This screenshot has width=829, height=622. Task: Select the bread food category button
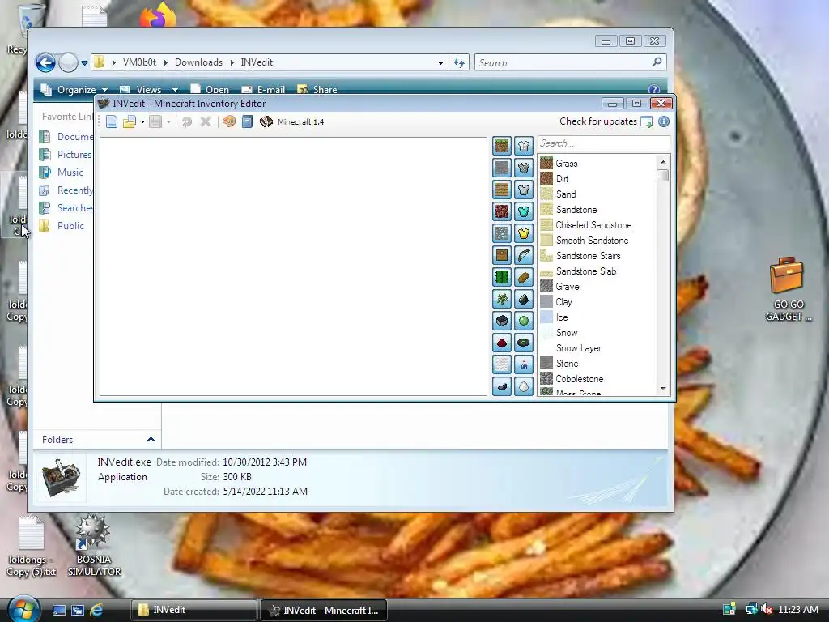click(524, 277)
